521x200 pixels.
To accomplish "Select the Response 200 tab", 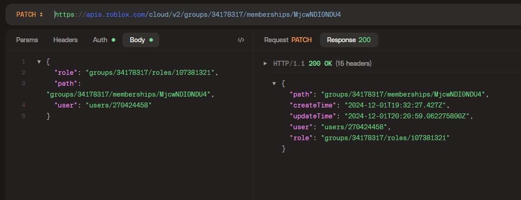I will [349, 40].
